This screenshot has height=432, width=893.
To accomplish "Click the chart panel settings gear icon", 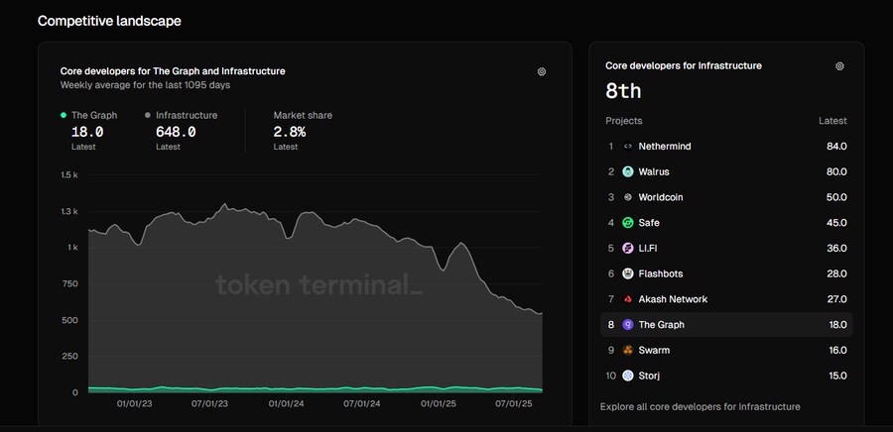I will [x=541, y=71].
